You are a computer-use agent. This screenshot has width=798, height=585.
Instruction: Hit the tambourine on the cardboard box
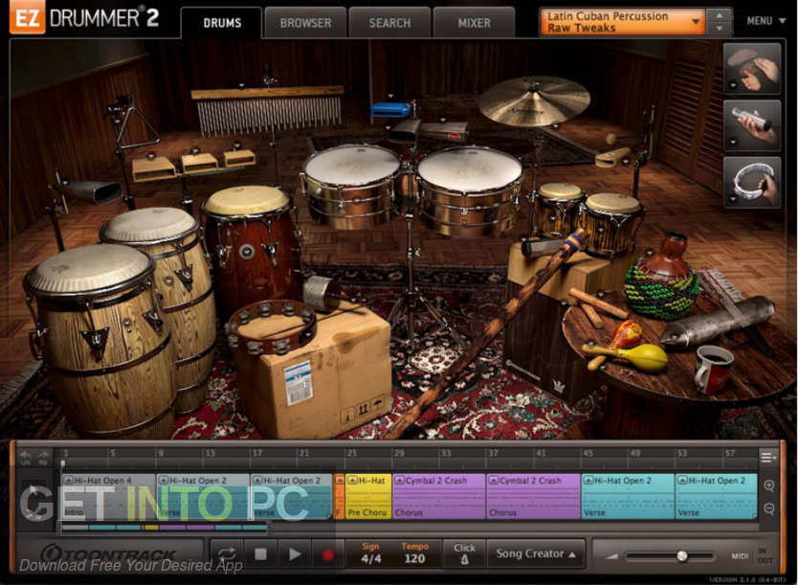coord(271,326)
